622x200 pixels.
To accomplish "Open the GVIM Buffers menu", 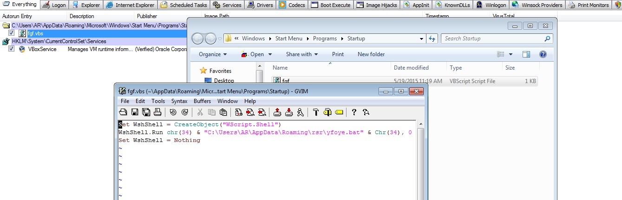I will 203,101.
